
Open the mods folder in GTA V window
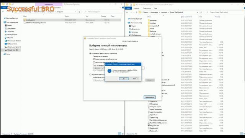pyautogui.click(x=152, y=28)
